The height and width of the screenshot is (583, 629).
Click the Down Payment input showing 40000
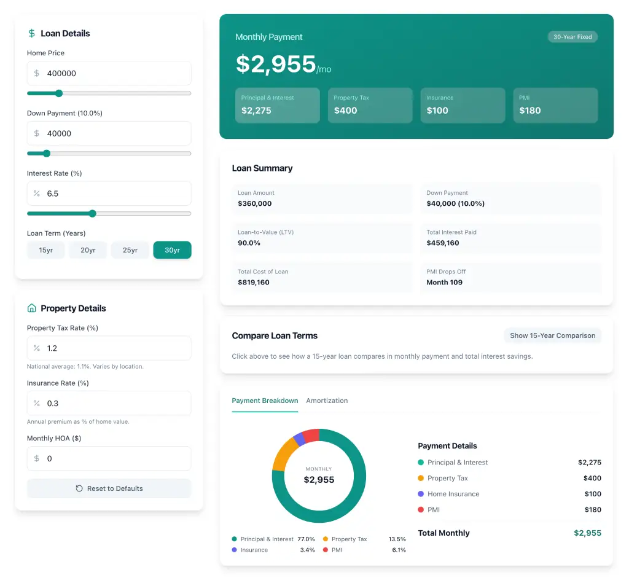point(109,133)
